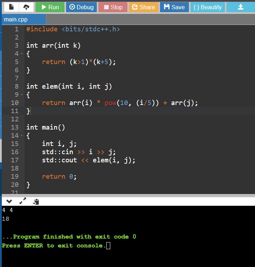255x267 pixels.
Task: Click the console input line '4 4'
Action: tap(7, 210)
